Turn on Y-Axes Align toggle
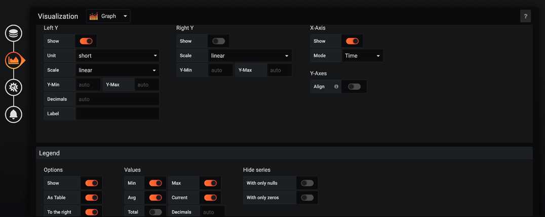The height and width of the screenshot is (217, 545). tap(354, 87)
